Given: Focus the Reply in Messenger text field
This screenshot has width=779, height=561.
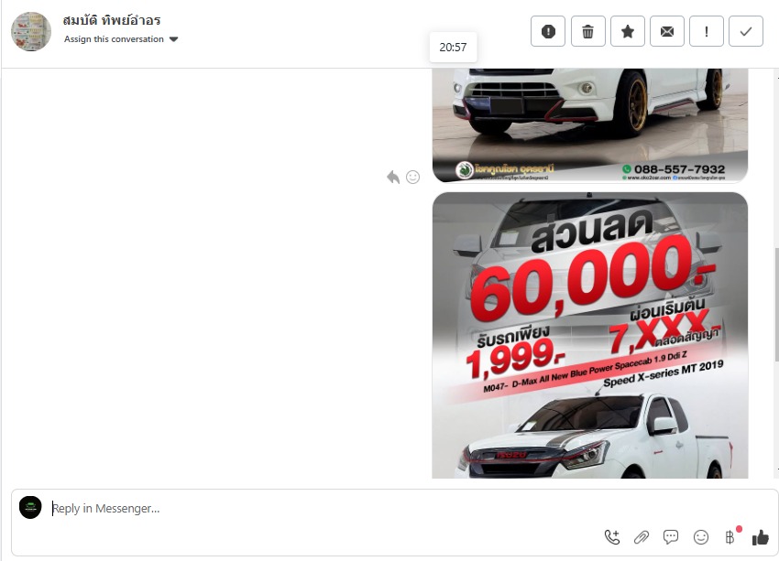Looking at the screenshot, I should [318, 509].
